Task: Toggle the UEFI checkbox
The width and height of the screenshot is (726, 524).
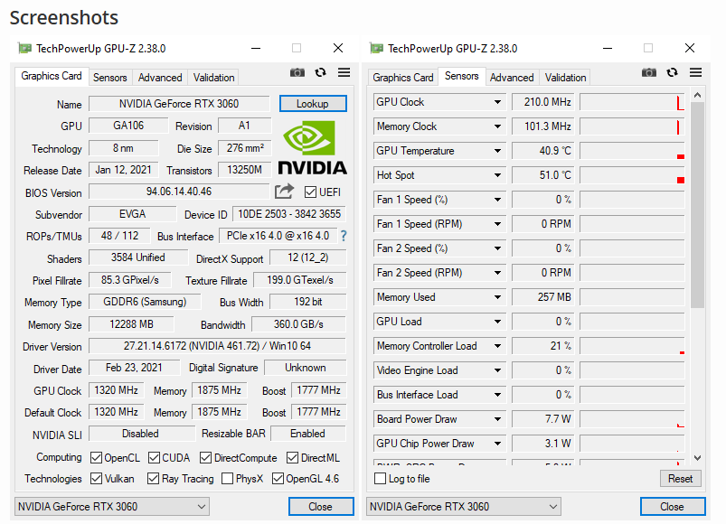Action: 311,192
